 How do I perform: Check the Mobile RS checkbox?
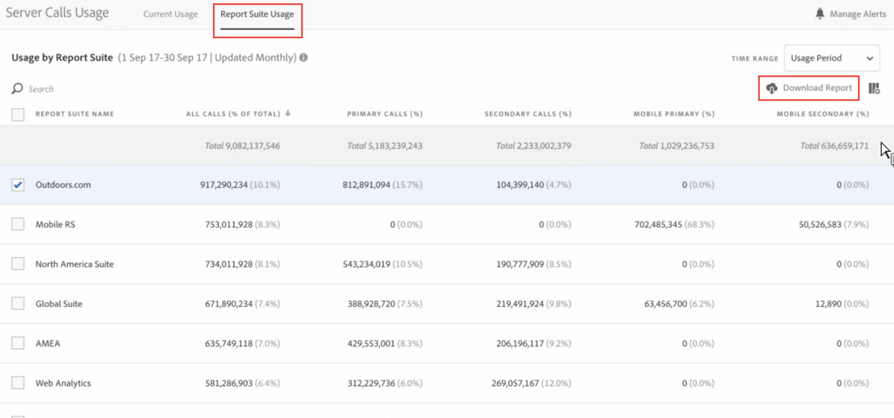19,224
